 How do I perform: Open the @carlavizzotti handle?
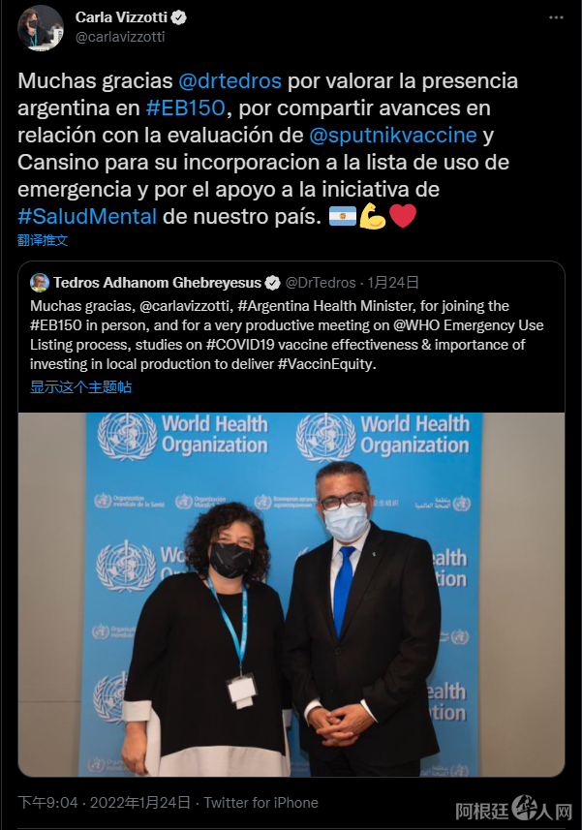coord(120,37)
